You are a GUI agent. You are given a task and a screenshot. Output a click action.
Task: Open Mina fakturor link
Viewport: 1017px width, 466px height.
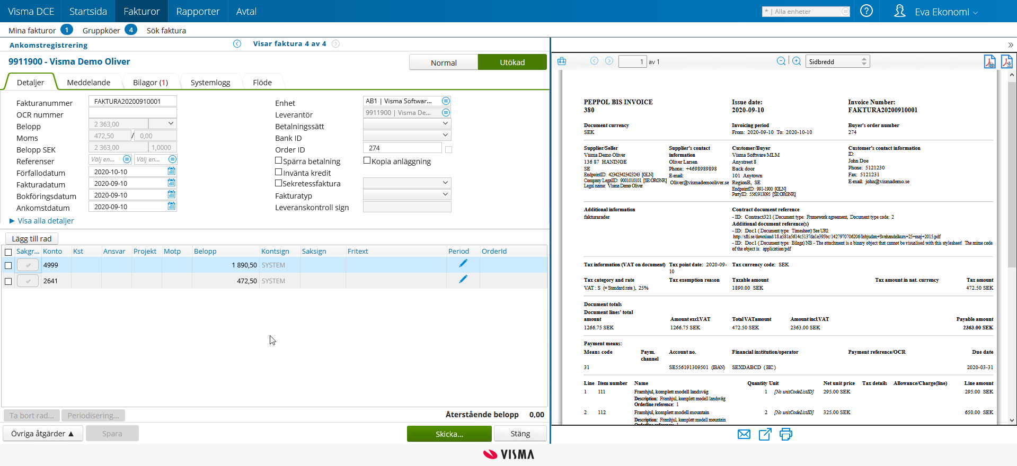coord(32,31)
